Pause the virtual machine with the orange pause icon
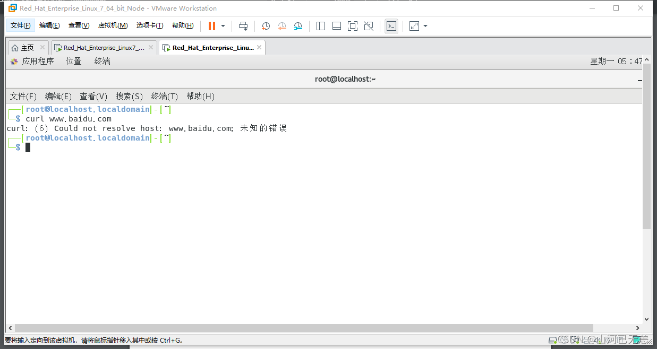The height and width of the screenshot is (349, 657). click(212, 26)
